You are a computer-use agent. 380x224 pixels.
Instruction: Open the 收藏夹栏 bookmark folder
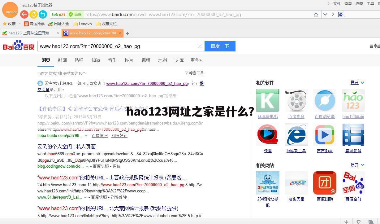[106, 24]
